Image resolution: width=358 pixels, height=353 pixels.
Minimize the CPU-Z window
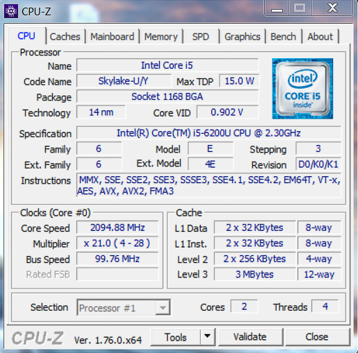coord(277,9)
